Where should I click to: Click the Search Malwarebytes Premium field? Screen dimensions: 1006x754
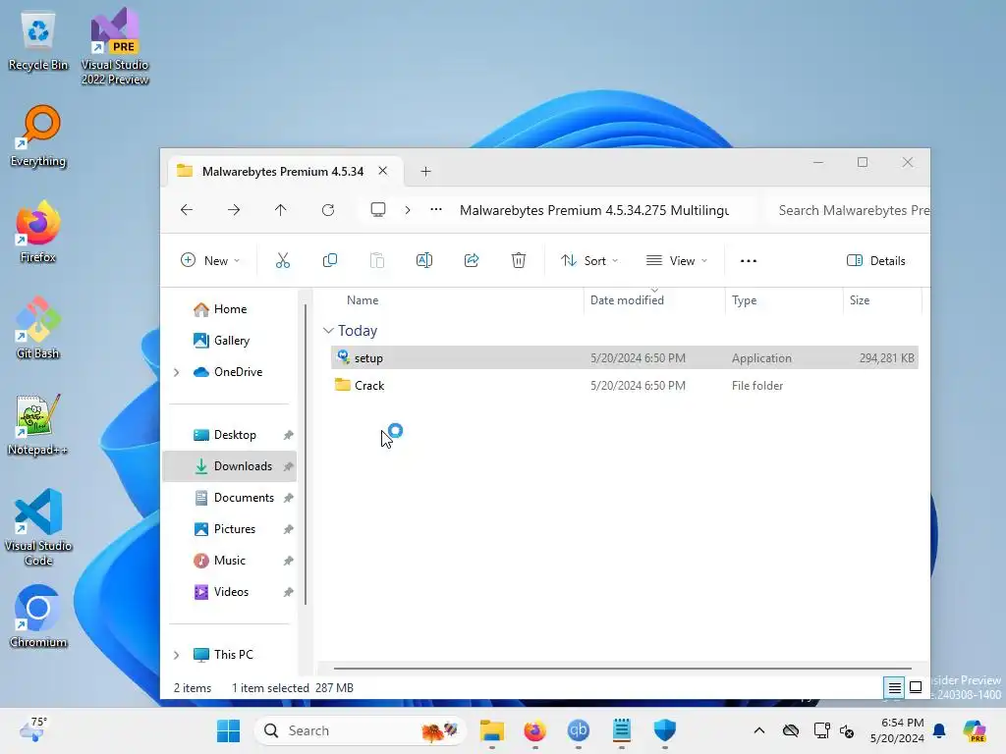point(847,210)
